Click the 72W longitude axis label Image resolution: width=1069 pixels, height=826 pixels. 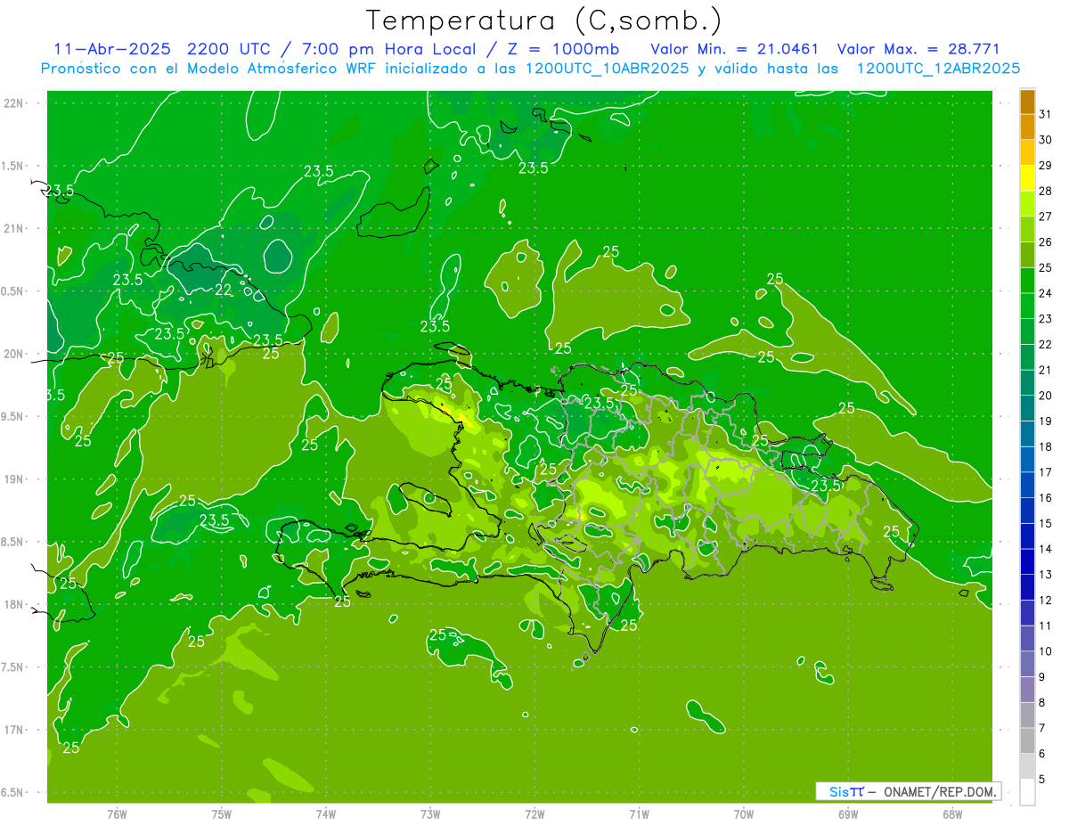[x=534, y=814]
